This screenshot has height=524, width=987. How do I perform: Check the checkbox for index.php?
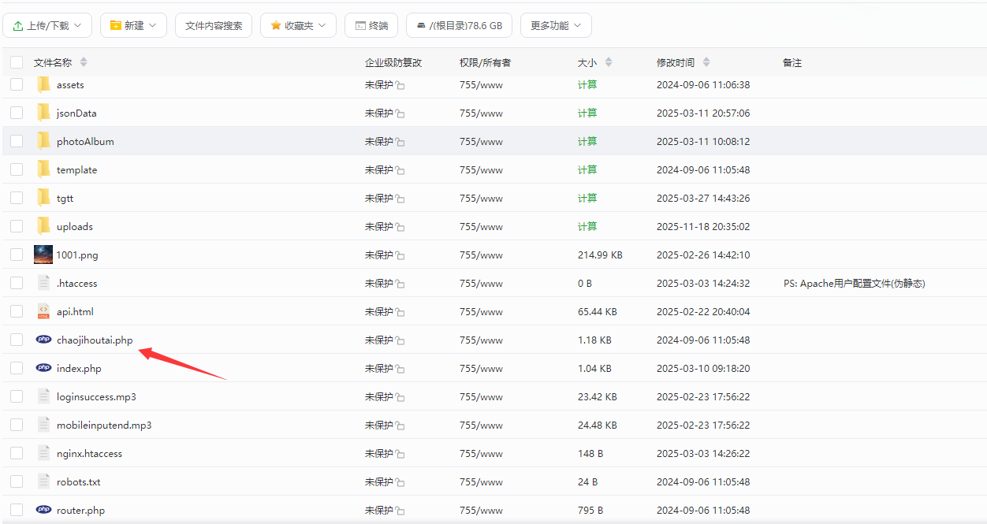pos(17,367)
